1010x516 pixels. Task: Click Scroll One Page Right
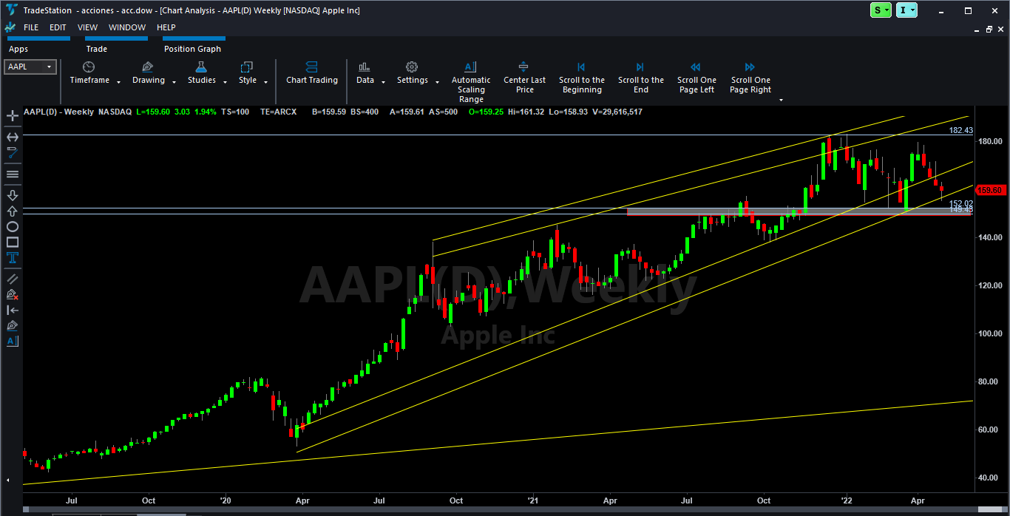pyautogui.click(x=750, y=77)
